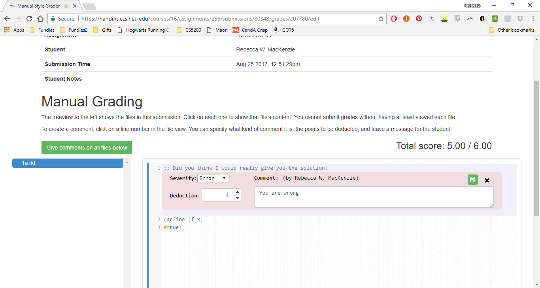Image resolution: width=540 pixels, height=288 pixels.
Task: Open the Fundies2 bookmark folder
Action: (x=74, y=30)
